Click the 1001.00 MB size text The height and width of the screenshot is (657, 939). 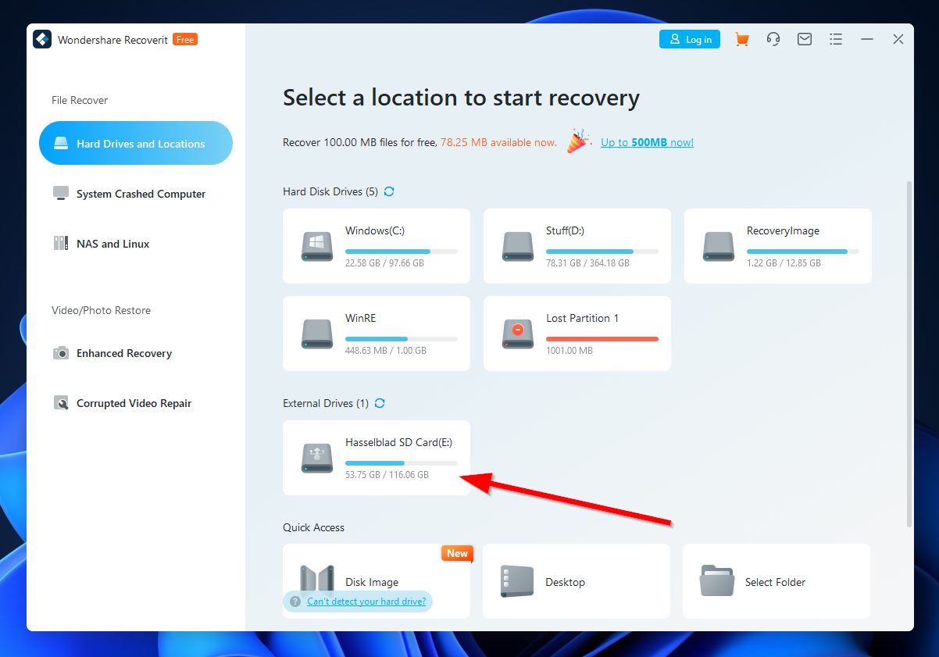569,351
